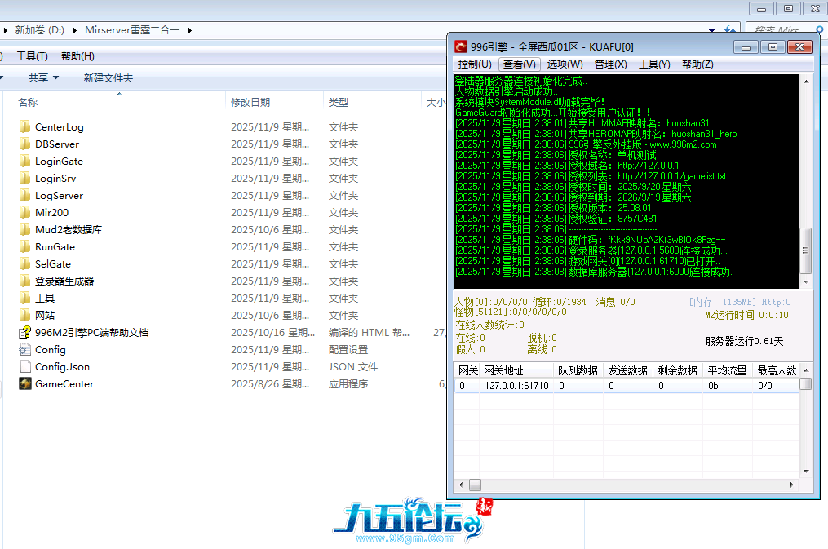The image size is (828, 549).
Task: Select the Config settings file icon
Action: pyautogui.click(x=24, y=350)
